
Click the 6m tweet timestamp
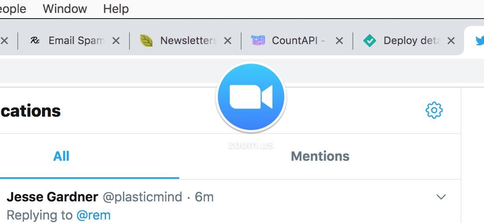pyautogui.click(x=204, y=197)
